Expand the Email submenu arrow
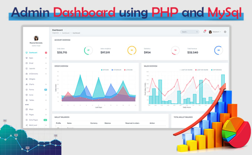The height and width of the screenshot is (155, 252). click(46, 63)
